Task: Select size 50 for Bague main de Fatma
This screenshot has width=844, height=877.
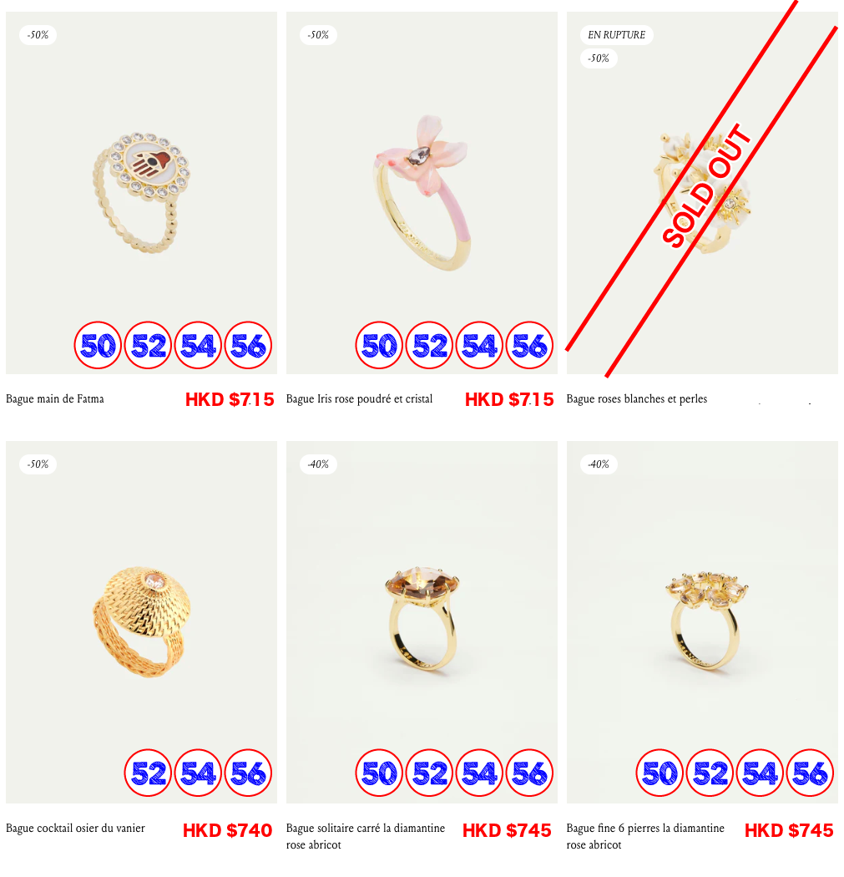Action: (x=98, y=345)
